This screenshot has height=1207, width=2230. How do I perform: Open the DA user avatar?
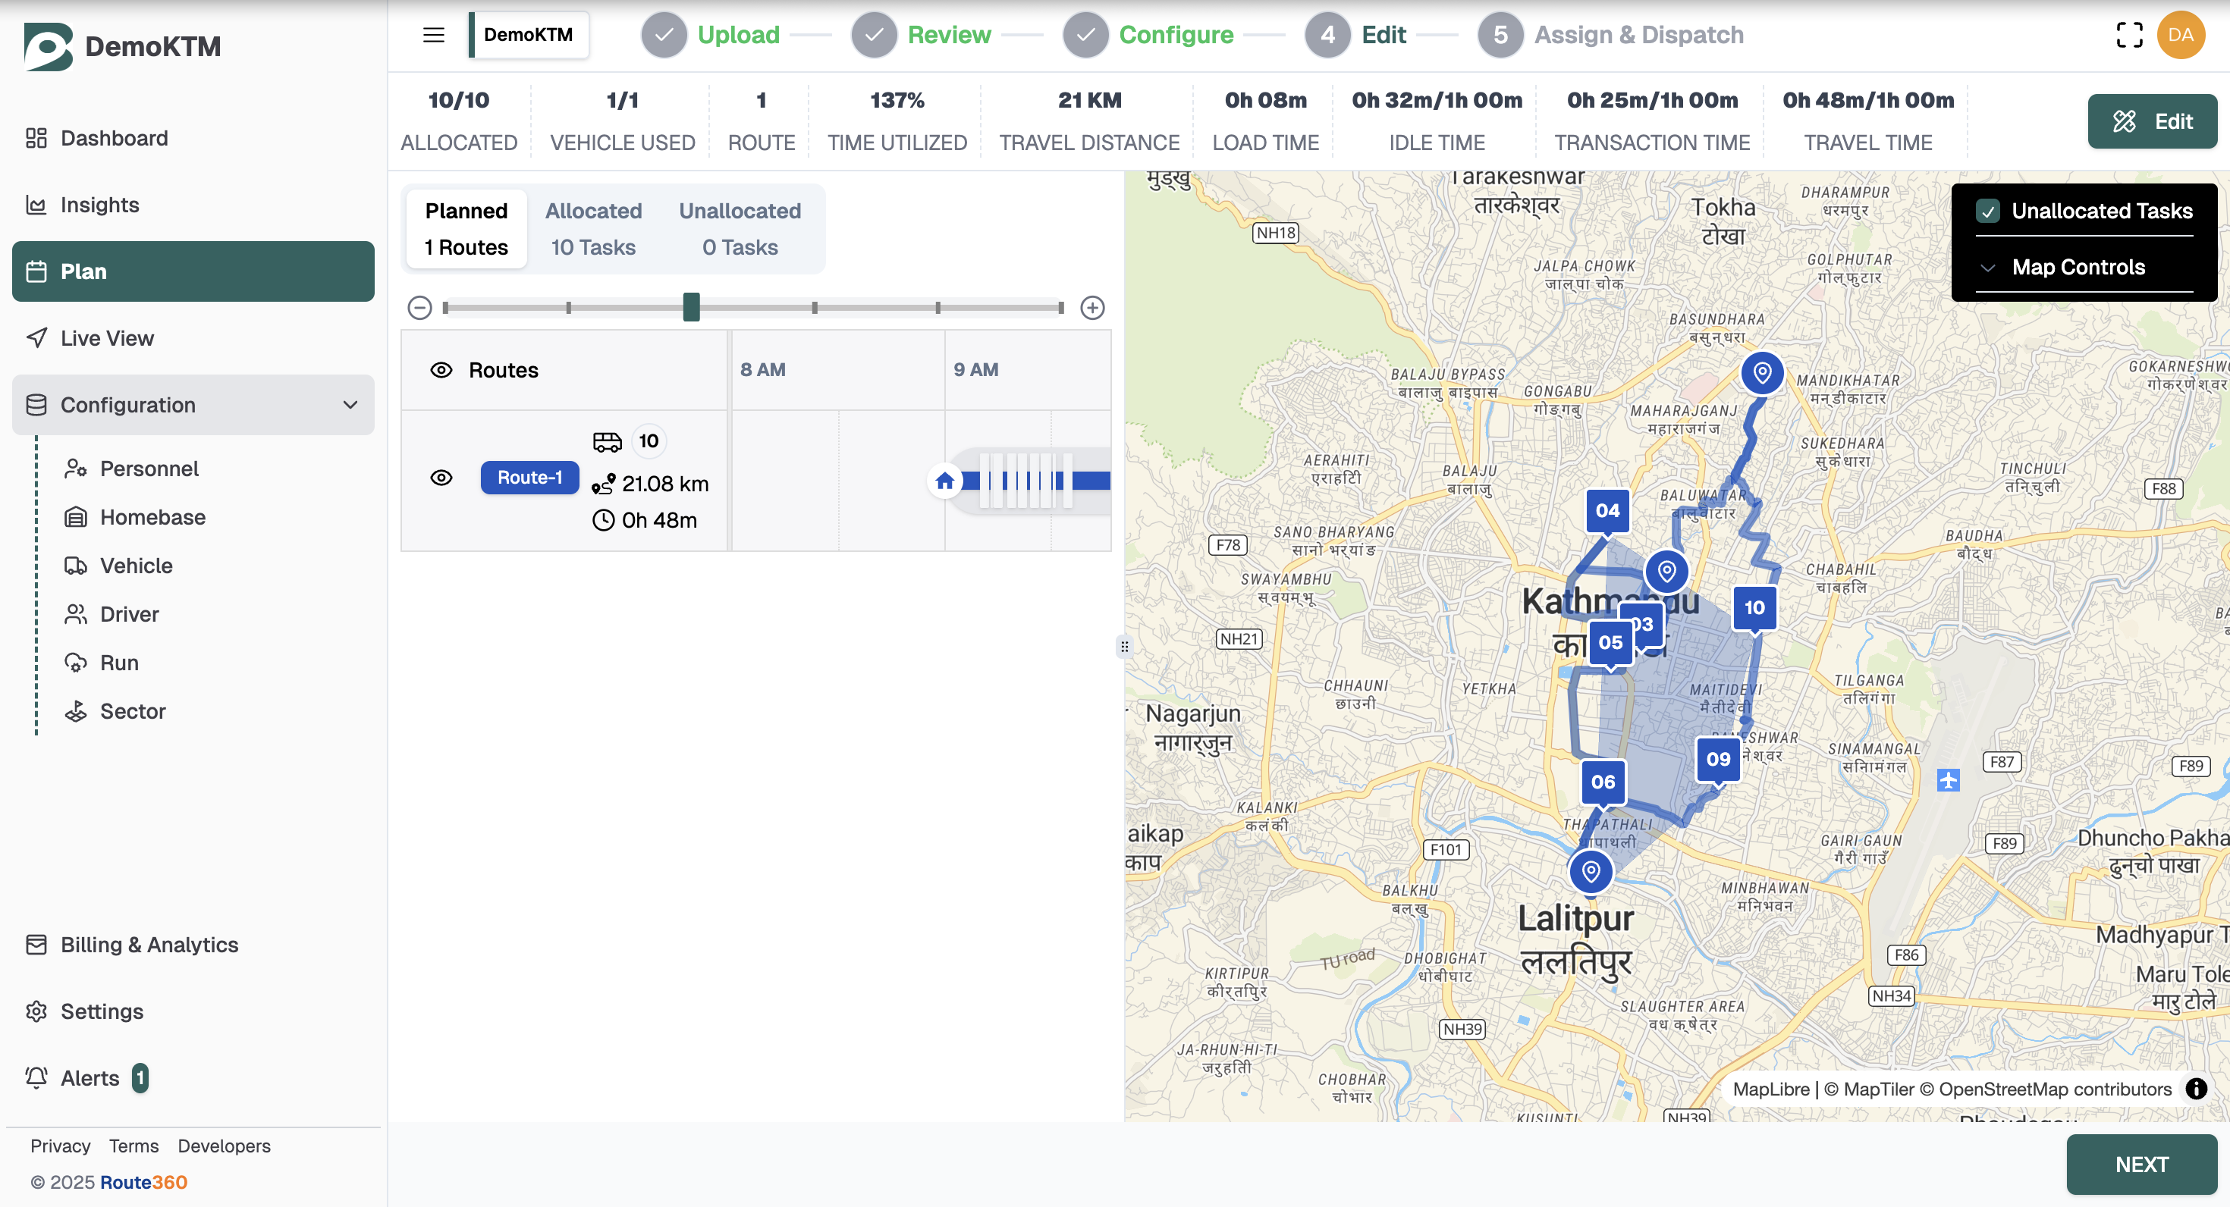tap(2181, 35)
